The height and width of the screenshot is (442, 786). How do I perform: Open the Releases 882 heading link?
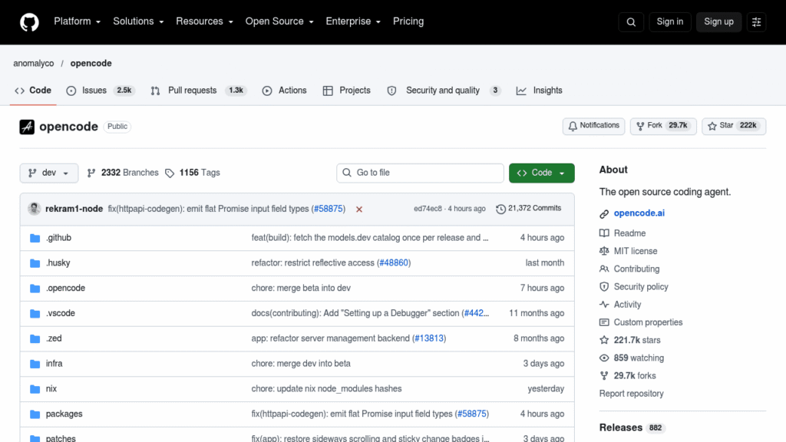click(632, 428)
